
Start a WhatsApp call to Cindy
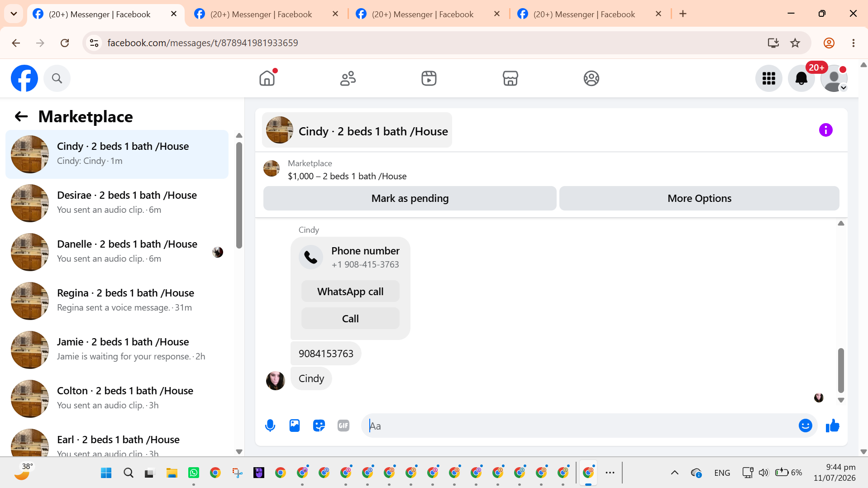[350, 292]
